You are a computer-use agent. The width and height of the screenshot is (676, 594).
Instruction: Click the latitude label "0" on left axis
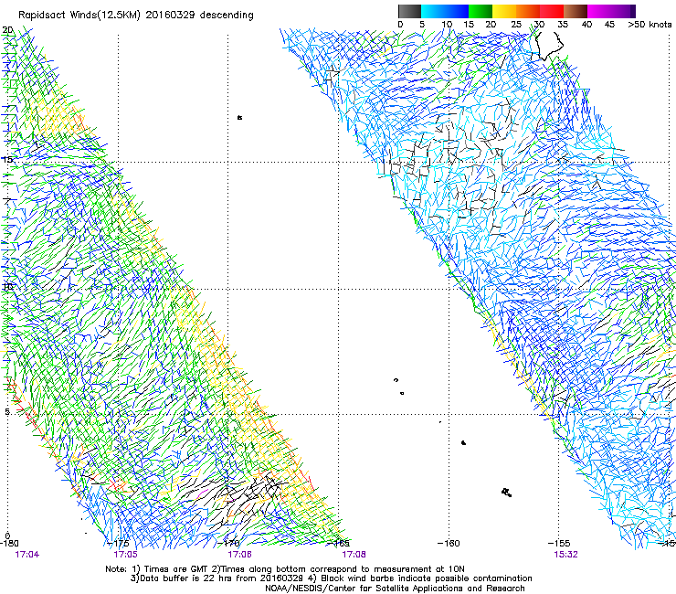tap(7, 536)
